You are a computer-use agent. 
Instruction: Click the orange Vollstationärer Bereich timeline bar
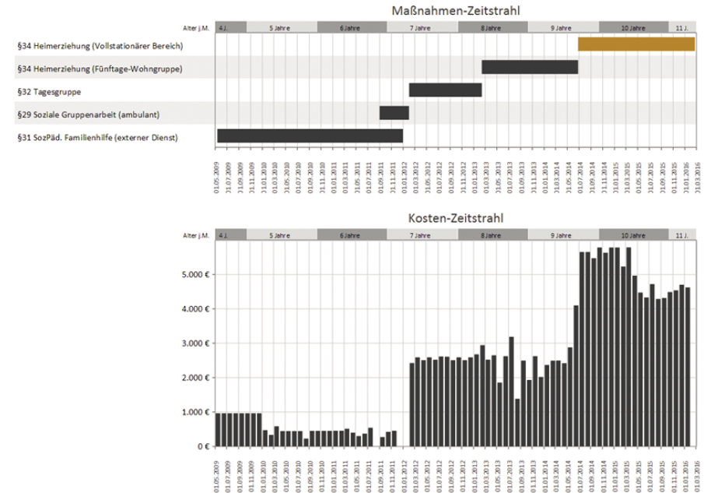(x=636, y=44)
